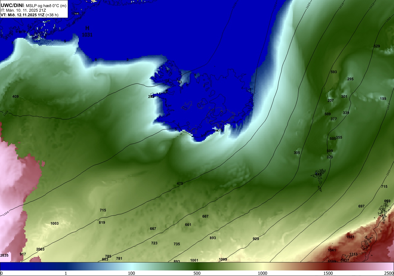Click the '409' height value
394x276 pixels.
[x=15, y=97]
